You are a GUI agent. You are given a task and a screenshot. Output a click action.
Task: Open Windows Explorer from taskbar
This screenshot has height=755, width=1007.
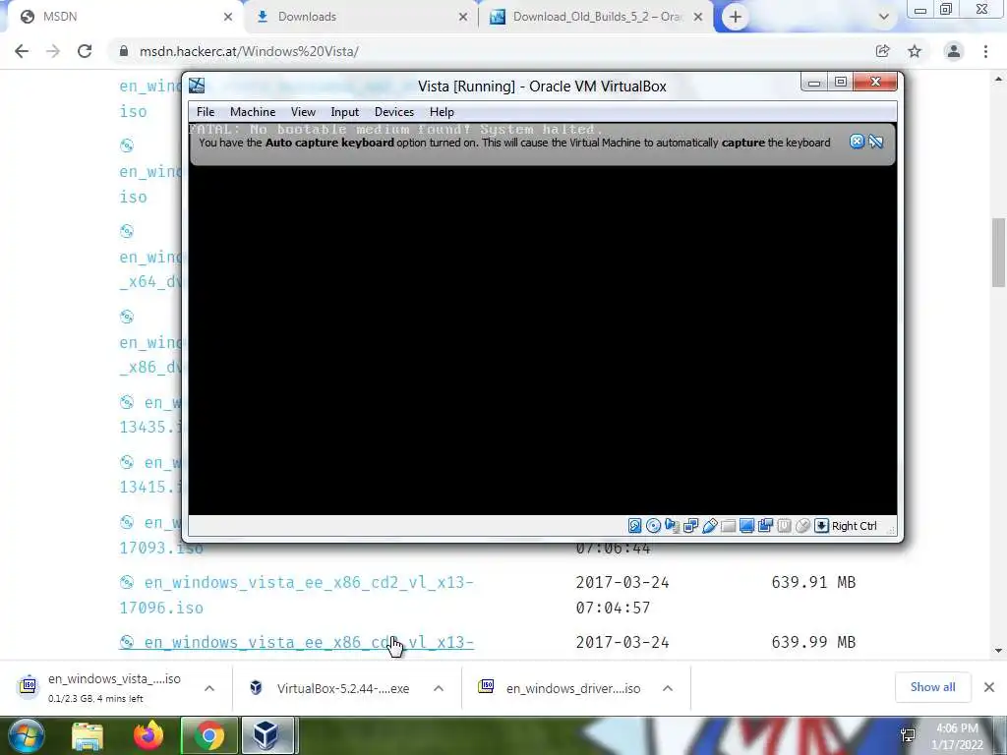88,736
